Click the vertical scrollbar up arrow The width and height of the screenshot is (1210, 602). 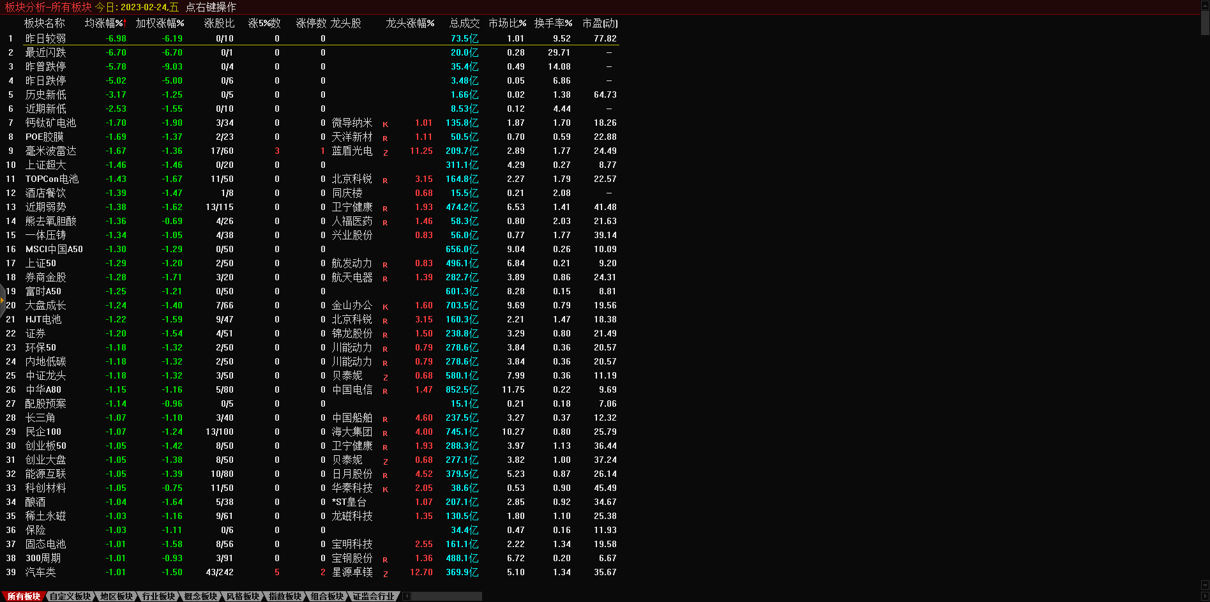pyautogui.click(x=1205, y=4)
